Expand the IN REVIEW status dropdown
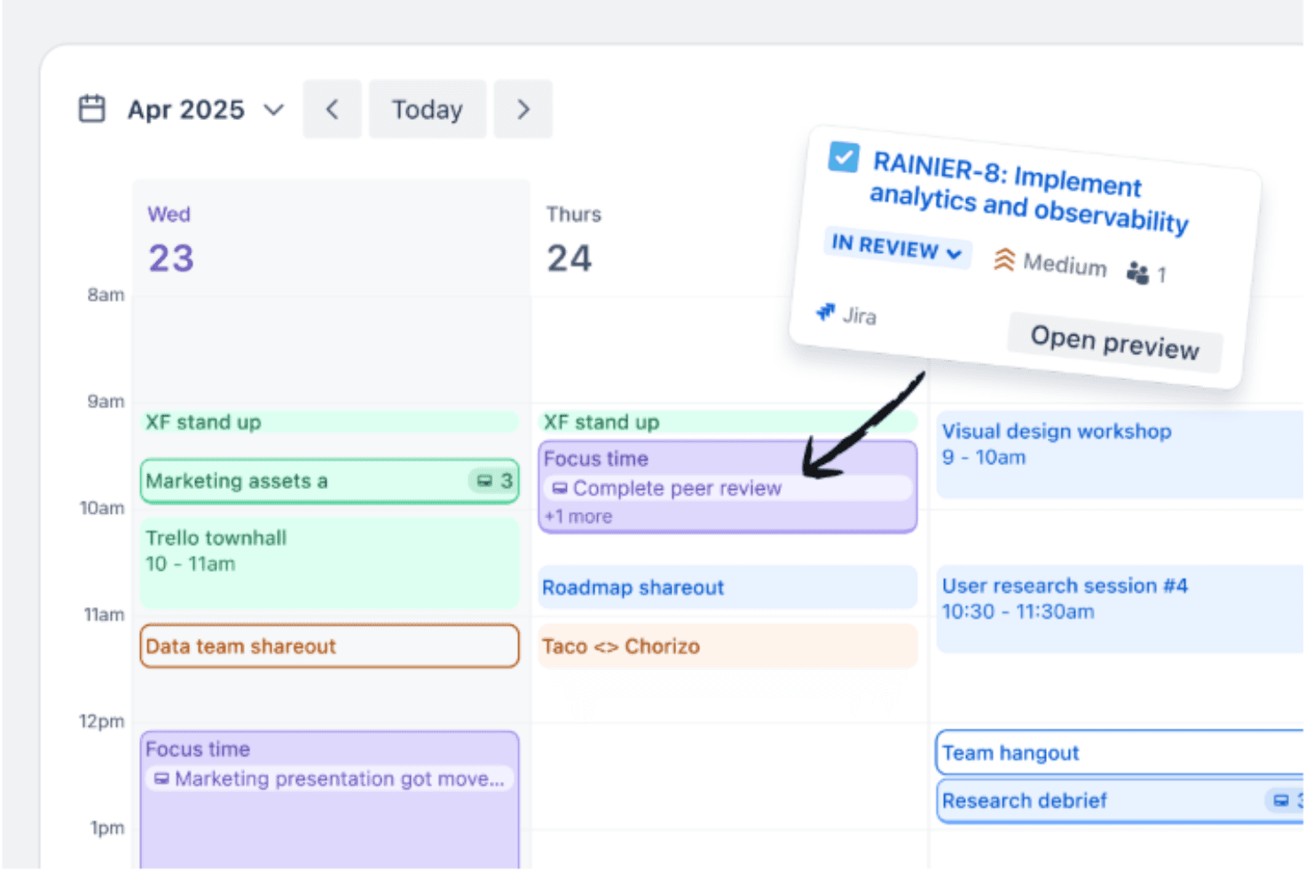The image size is (1313, 876). [x=897, y=246]
